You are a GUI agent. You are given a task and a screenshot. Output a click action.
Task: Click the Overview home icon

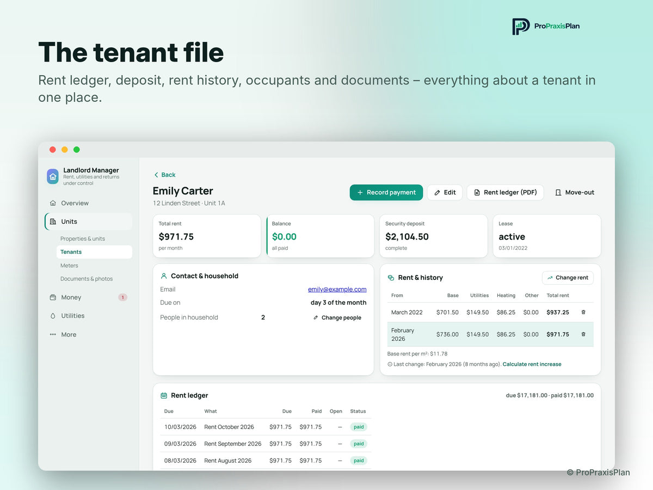[53, 203]
